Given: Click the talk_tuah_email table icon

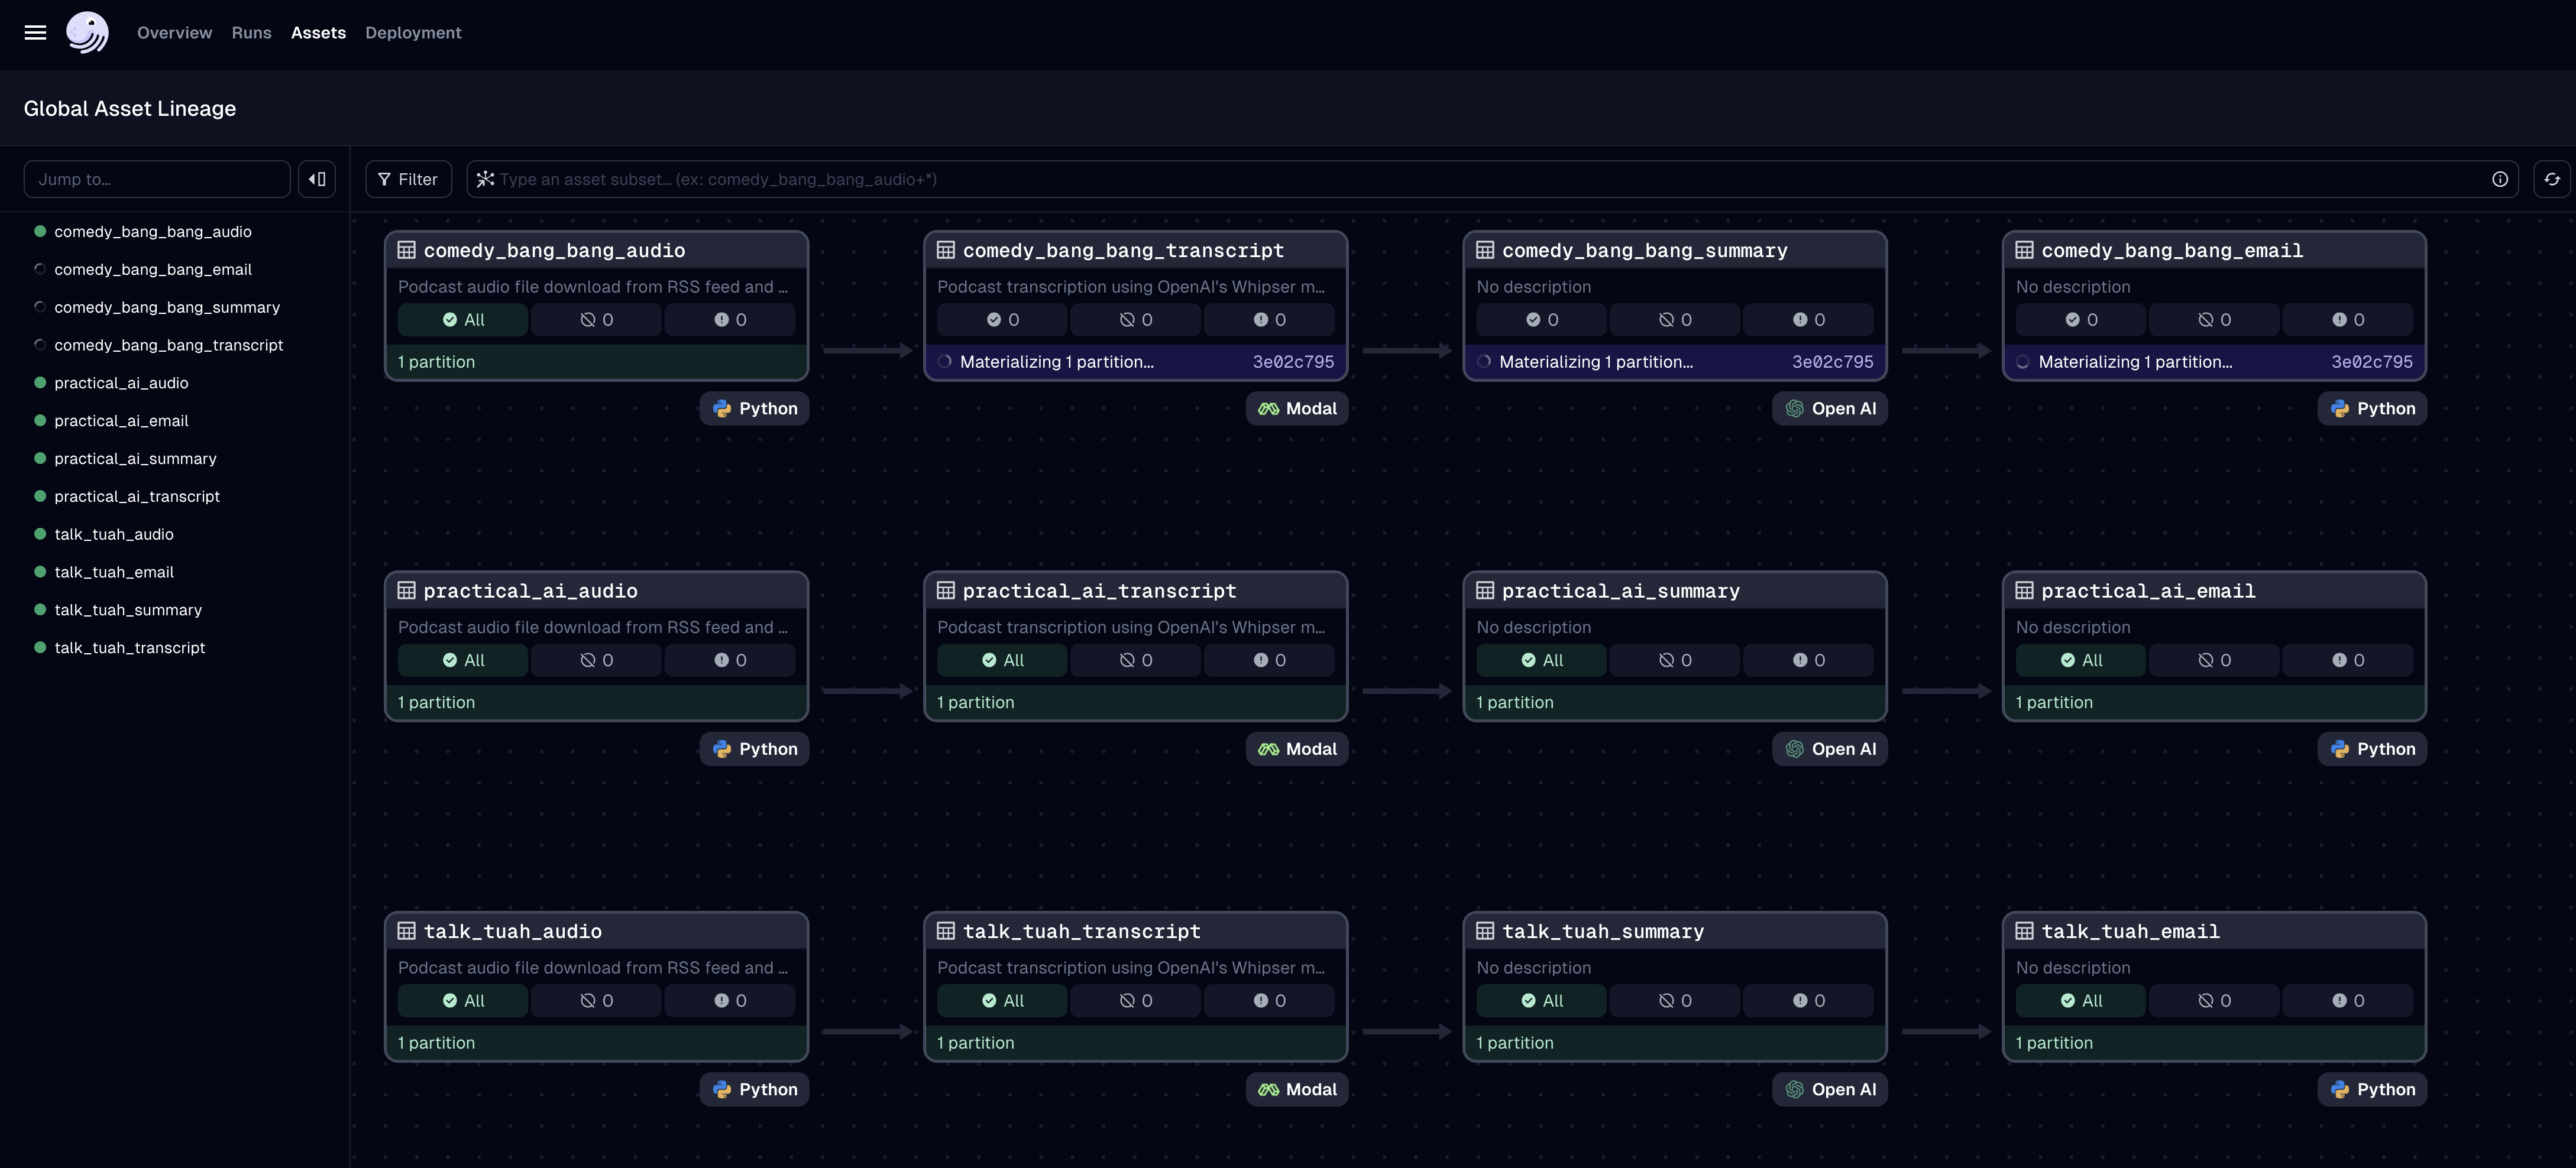Looking at the screenshot, I should point(2024,931).
